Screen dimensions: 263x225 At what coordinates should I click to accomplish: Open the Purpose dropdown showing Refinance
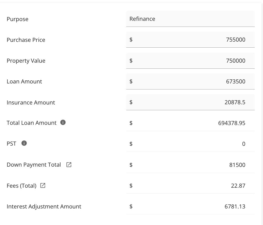pos(190,19)
